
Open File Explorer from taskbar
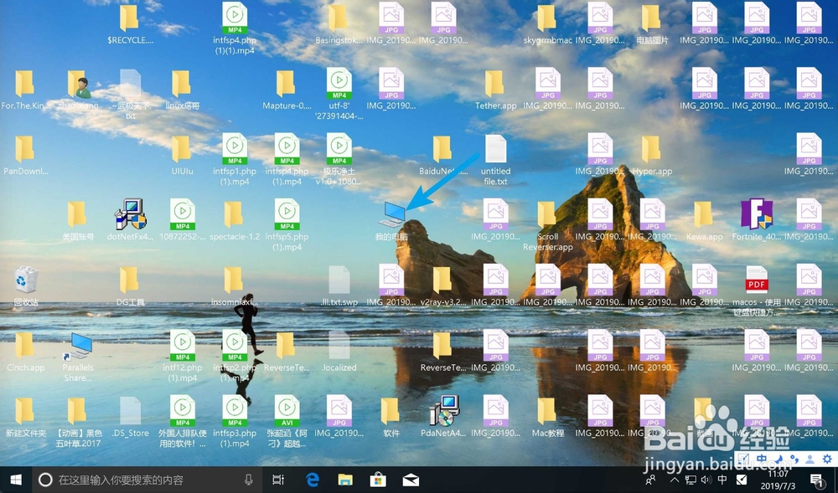[345, 480]
